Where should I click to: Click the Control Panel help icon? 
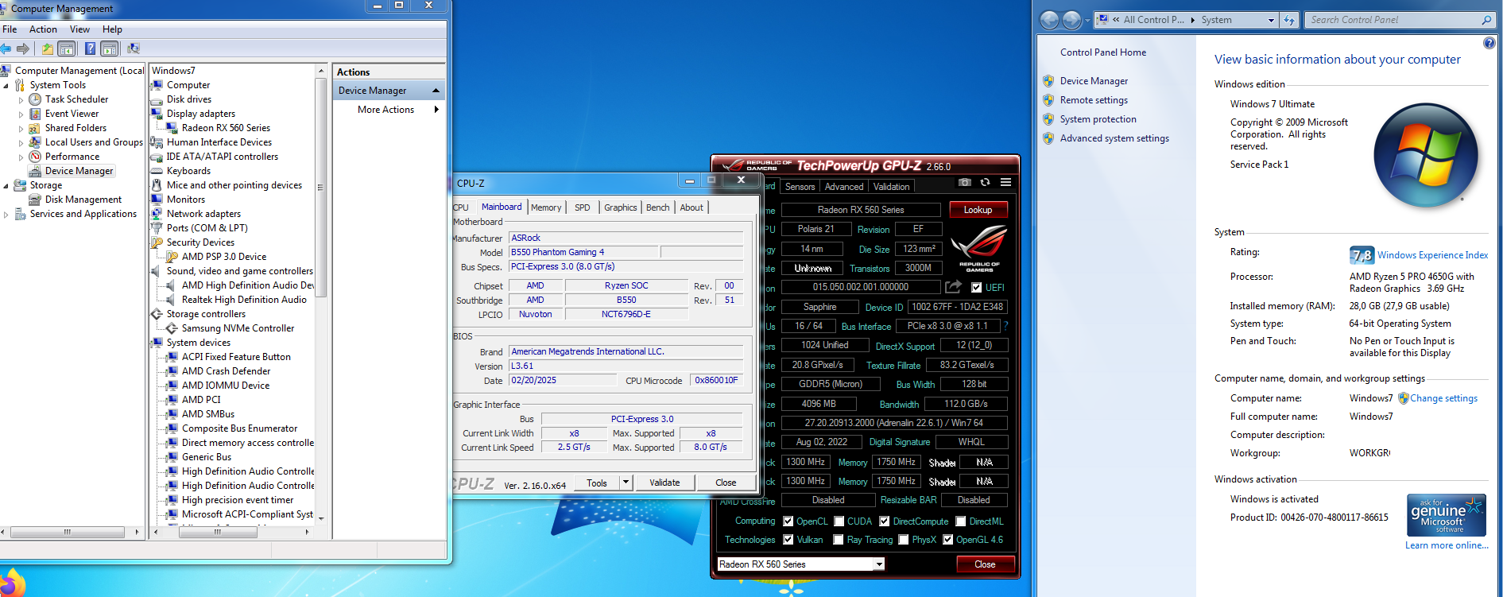point(1489,43)
